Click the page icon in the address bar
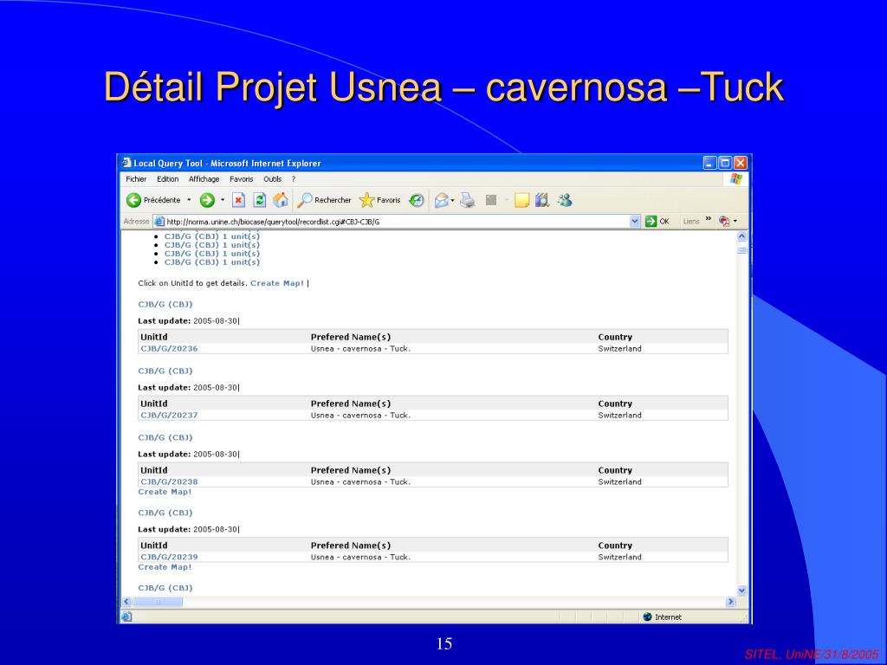The height and width of the screenshot is (665, 887). (x=159, y=222)
